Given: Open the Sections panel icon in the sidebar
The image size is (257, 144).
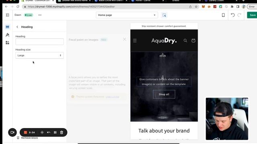Looking at the screenshot, I should coord(7,27).
